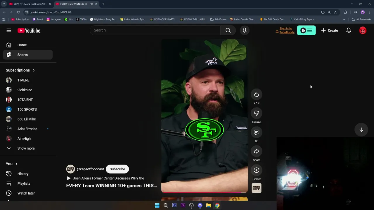The width and height of the screenshot is (374, 210).
Task: Open the Kick bookmark
Action: (69, 20)
